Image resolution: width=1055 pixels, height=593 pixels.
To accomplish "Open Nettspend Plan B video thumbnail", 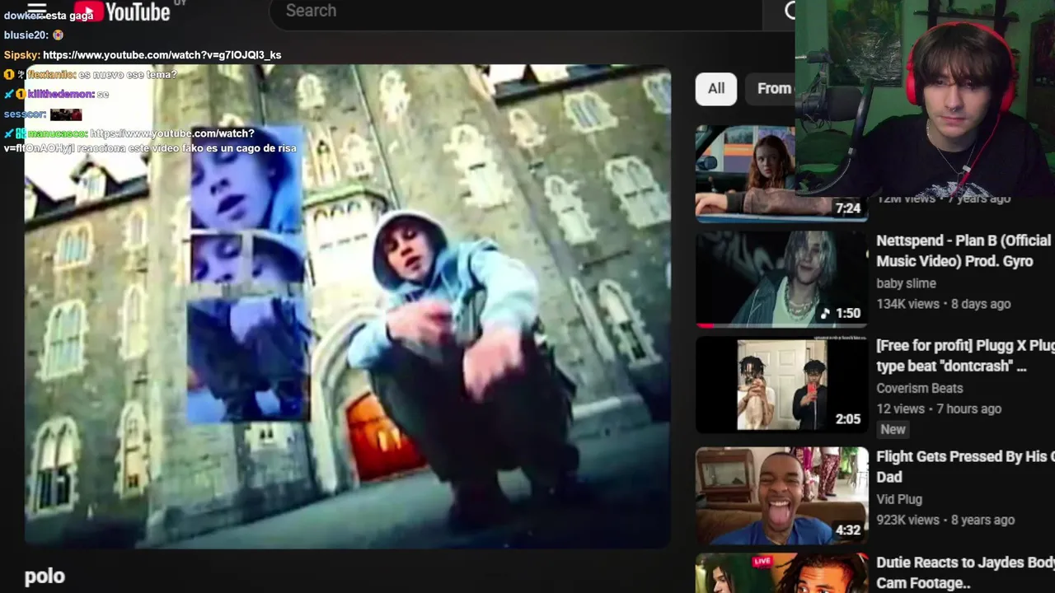I will point(781,279).
